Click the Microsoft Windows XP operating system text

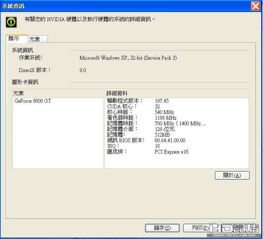128,58
